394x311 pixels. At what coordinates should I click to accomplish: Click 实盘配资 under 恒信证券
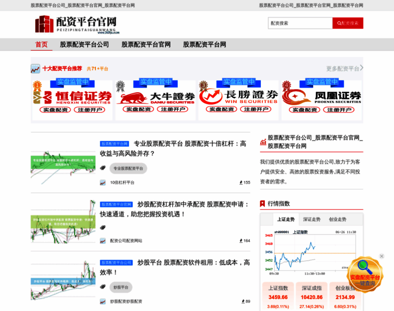pos(55,110)
